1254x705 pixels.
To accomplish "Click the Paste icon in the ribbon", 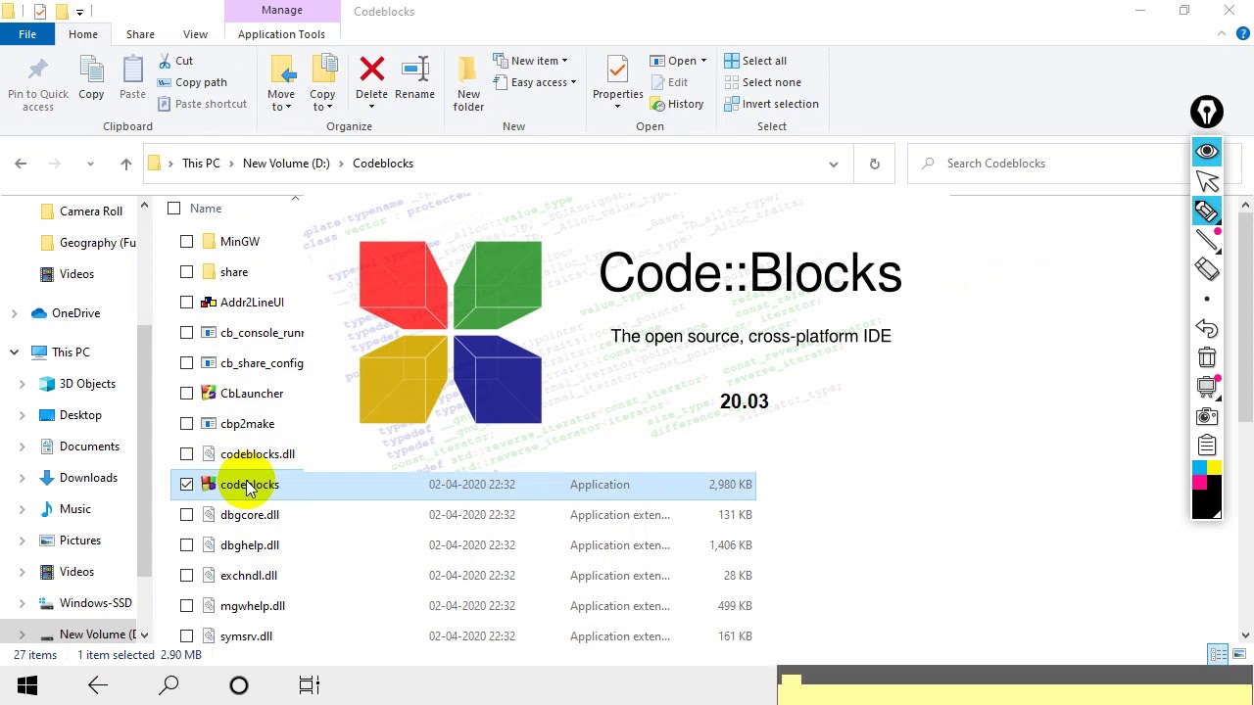I will [x=132, y=70].
